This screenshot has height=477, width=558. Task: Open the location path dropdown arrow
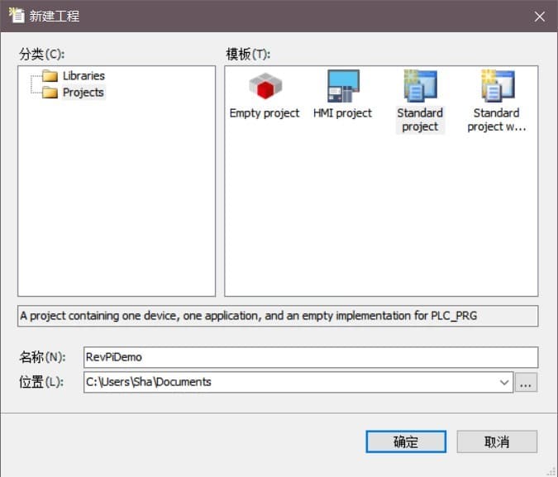[504, 382]
